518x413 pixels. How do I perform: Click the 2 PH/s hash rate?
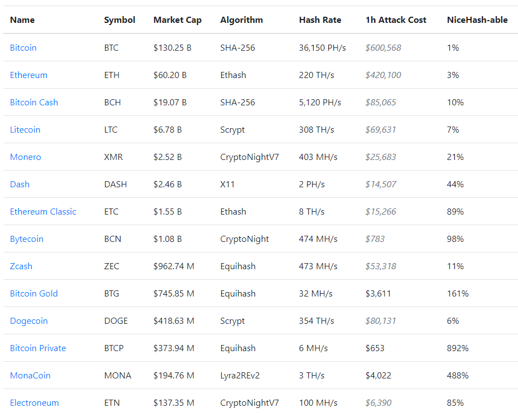tap(312, 184)
